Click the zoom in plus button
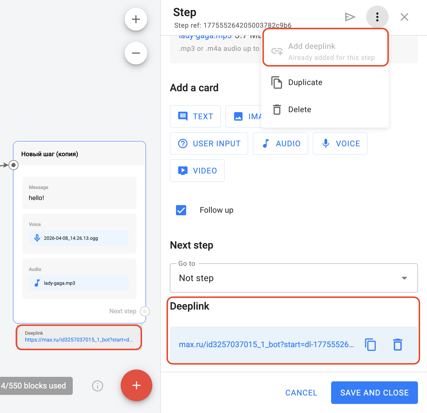Image resolution: width=427 pixels, height=413 pixels. pyautogui.click(x=136, y=19)
